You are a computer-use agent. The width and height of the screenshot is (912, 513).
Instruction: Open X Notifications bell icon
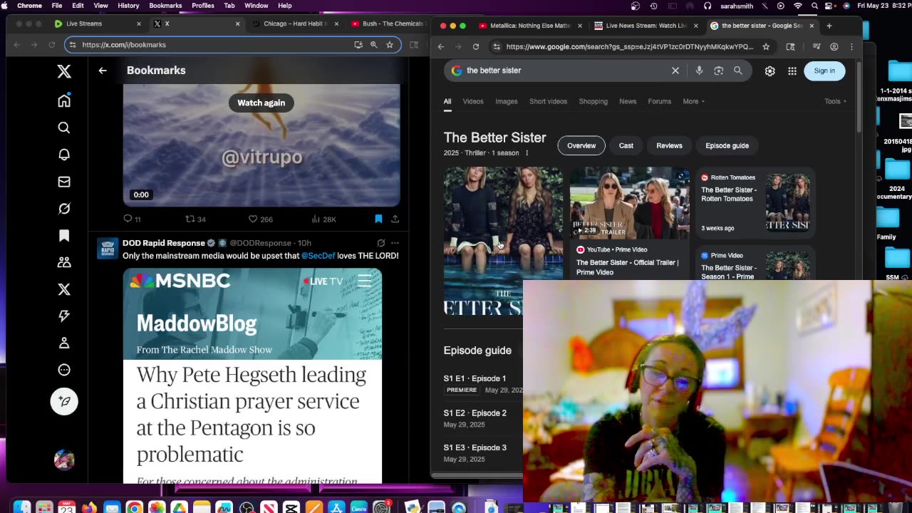[x=64, y=155]
